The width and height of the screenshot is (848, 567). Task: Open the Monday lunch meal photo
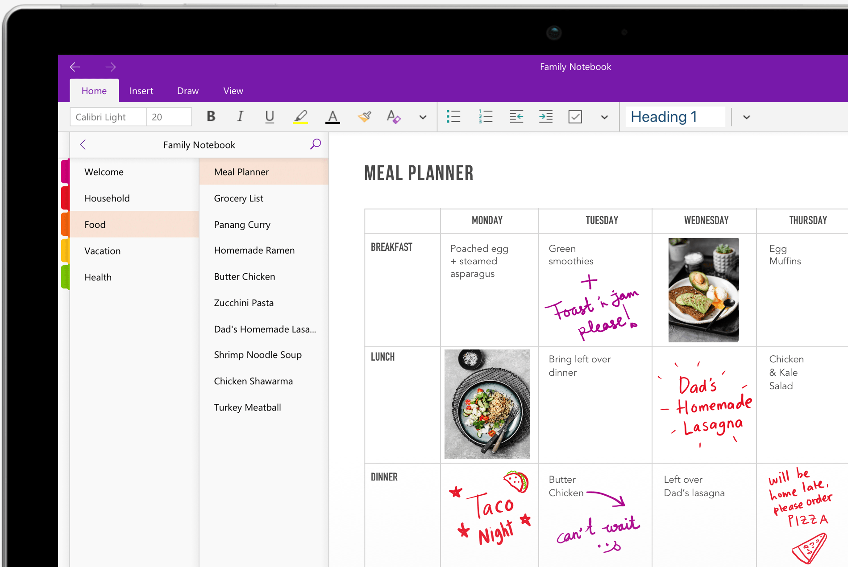click(x=487, y=404)
